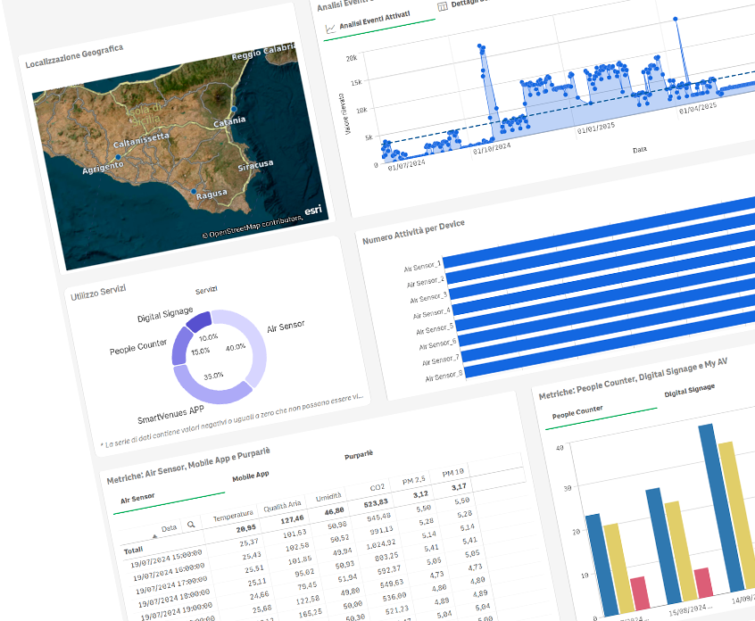Click Temperatura cell 25,37
Viewport: 755px width, 621px height.
(x=249, y=542)
